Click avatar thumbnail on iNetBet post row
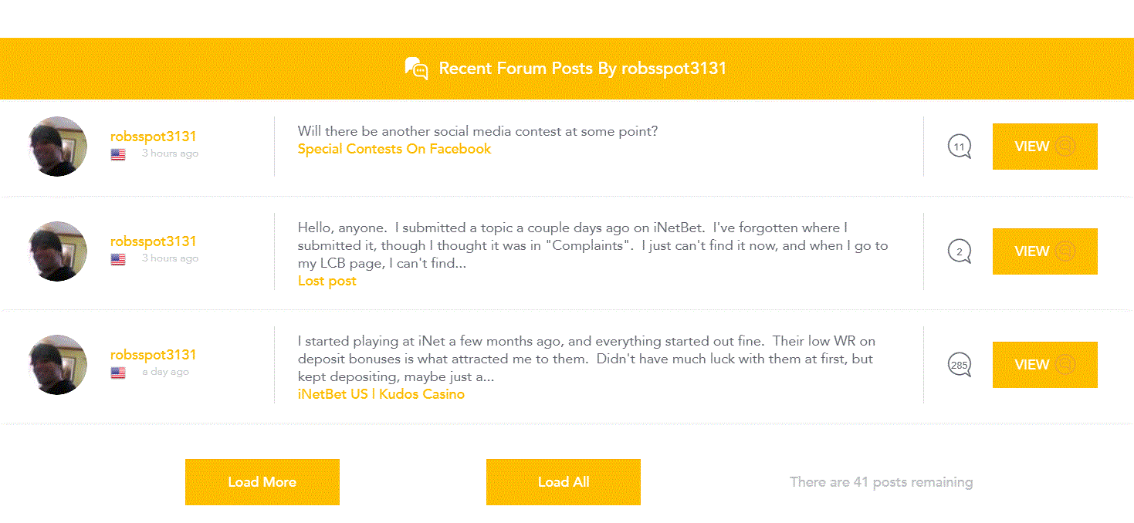This screenshot has height=523, width=1134. [58, 365]
